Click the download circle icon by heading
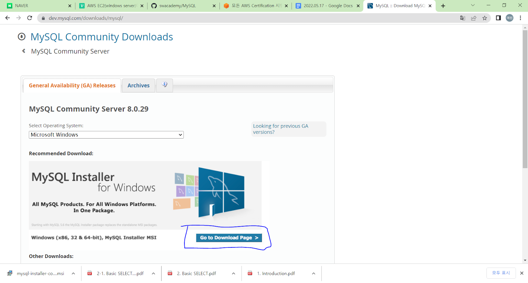528x283 pixels. (x=21, y=37)
